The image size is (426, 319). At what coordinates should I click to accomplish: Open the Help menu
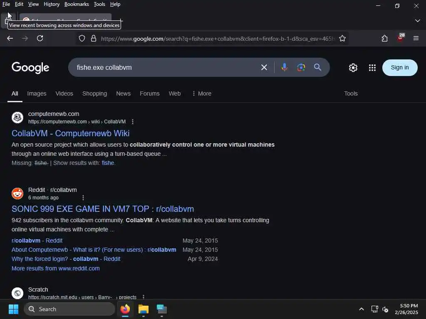[115, 4]
